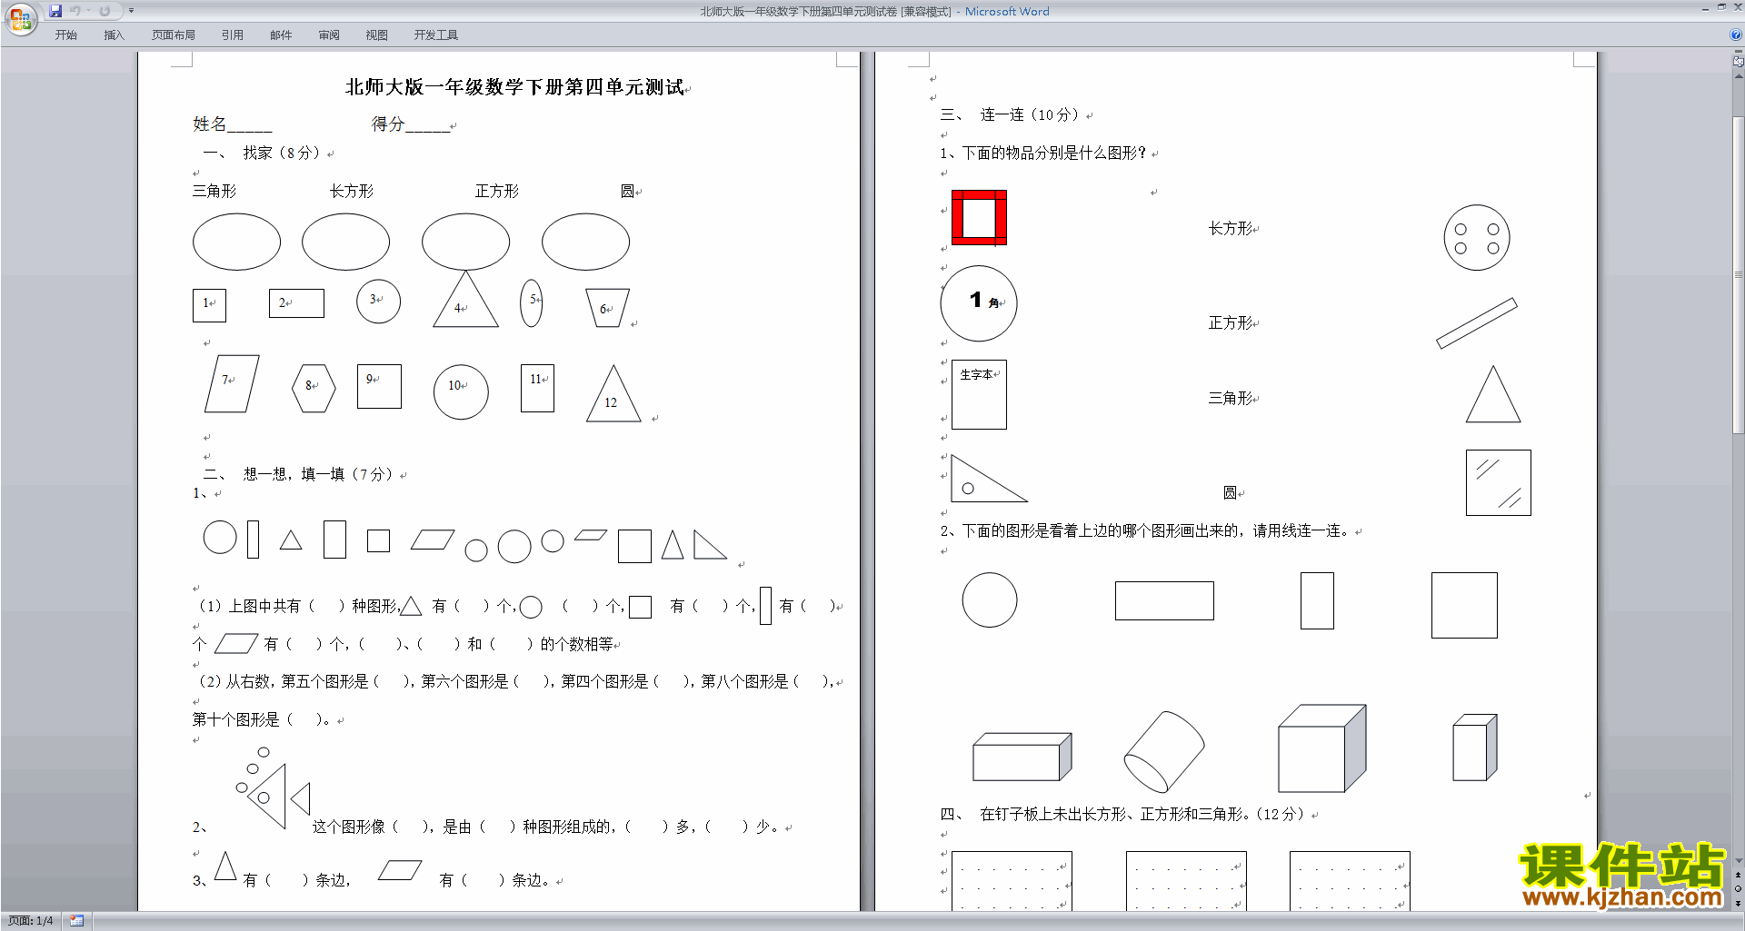Click the heading 三、连一连（10分）
1745x931 pixels.
point(1011,115)
